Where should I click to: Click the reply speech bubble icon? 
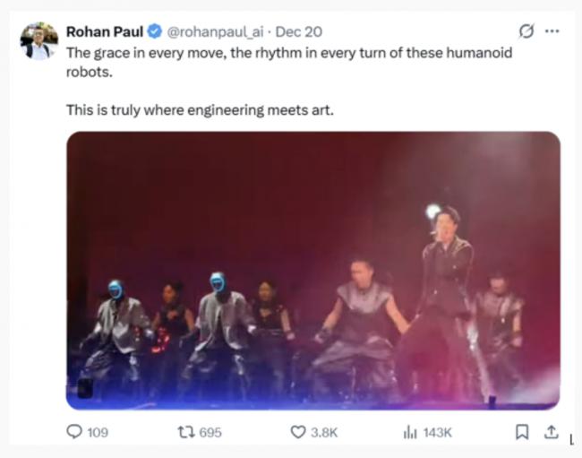pyautogui.click(x=74, y=432)
